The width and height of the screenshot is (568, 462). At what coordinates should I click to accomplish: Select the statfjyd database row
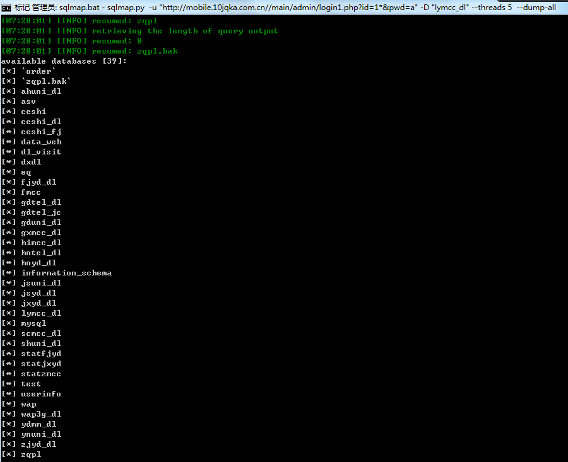point(31,354)
